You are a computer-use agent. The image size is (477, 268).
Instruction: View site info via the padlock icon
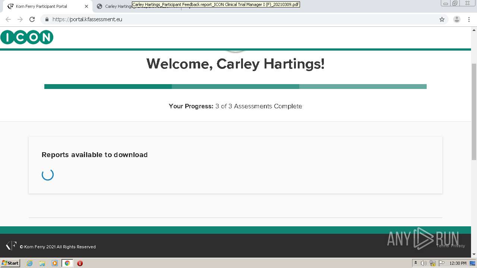coord(47,19)
